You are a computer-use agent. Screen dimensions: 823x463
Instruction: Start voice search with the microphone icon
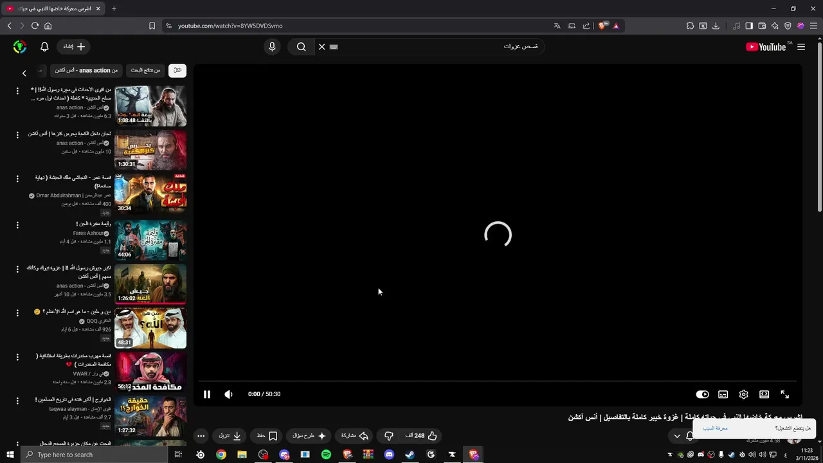[272, 46]
